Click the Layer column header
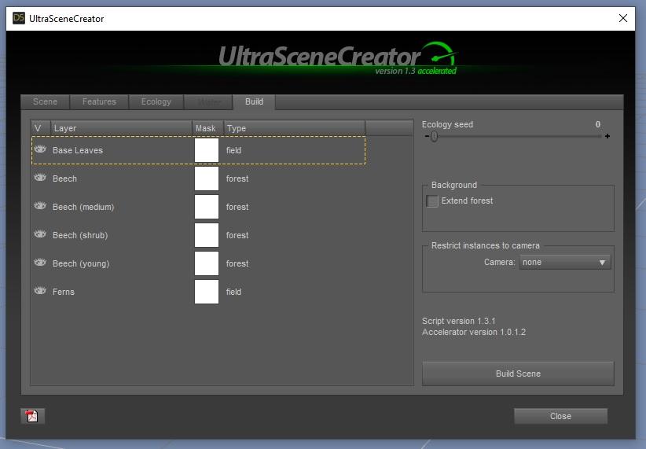This screenshot has width=646, height=449. pyautogui.click(x=121, y=128)
